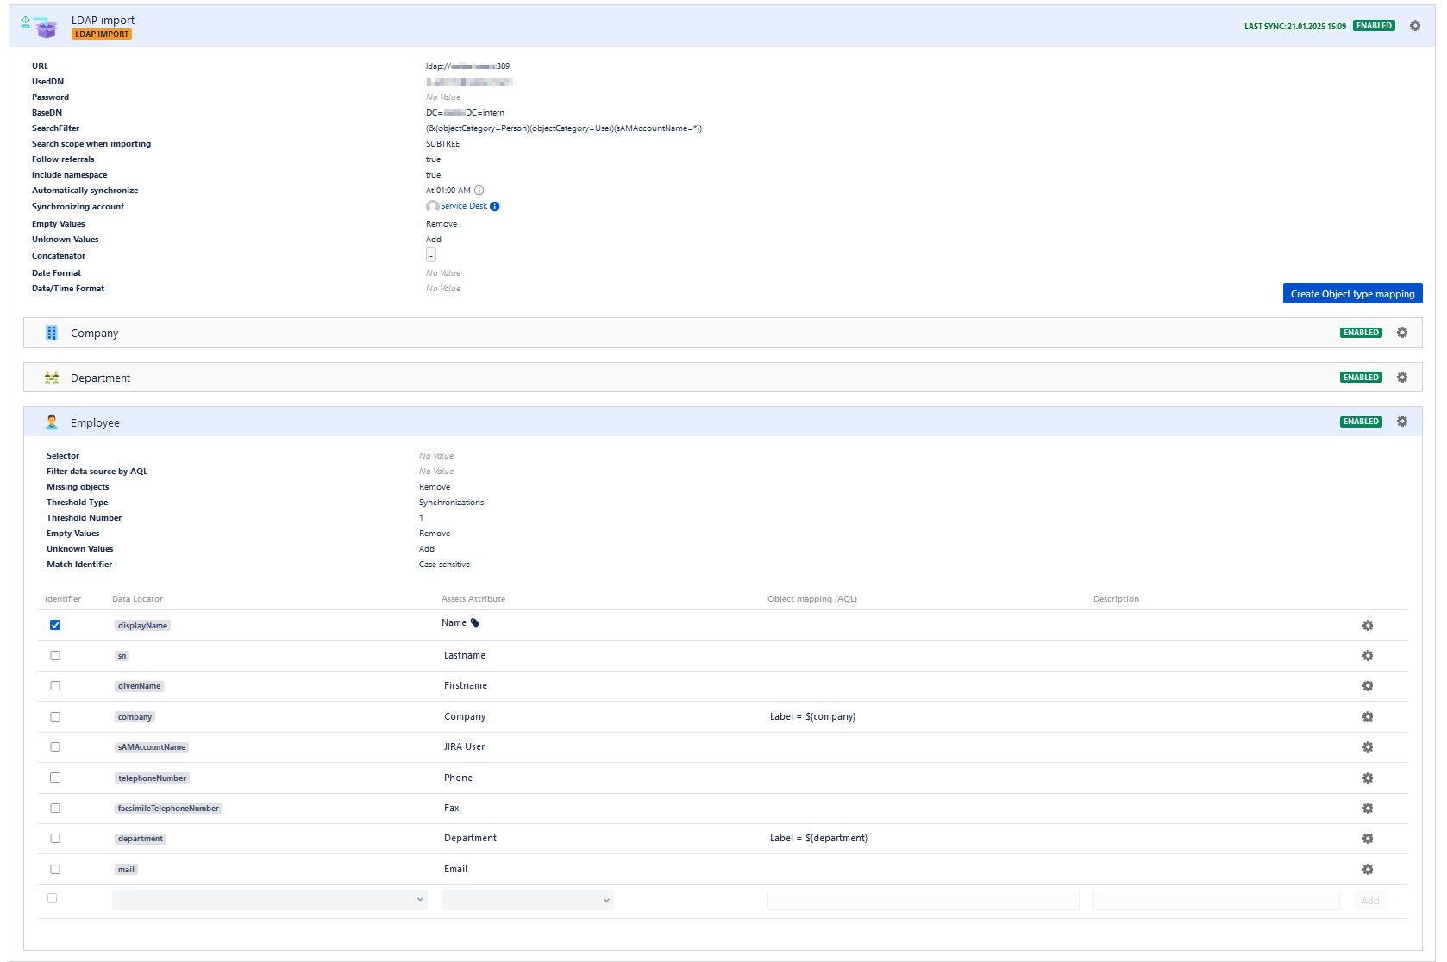
Task: Expand the Company object type mapping
Action: click(x=723, y=333)
